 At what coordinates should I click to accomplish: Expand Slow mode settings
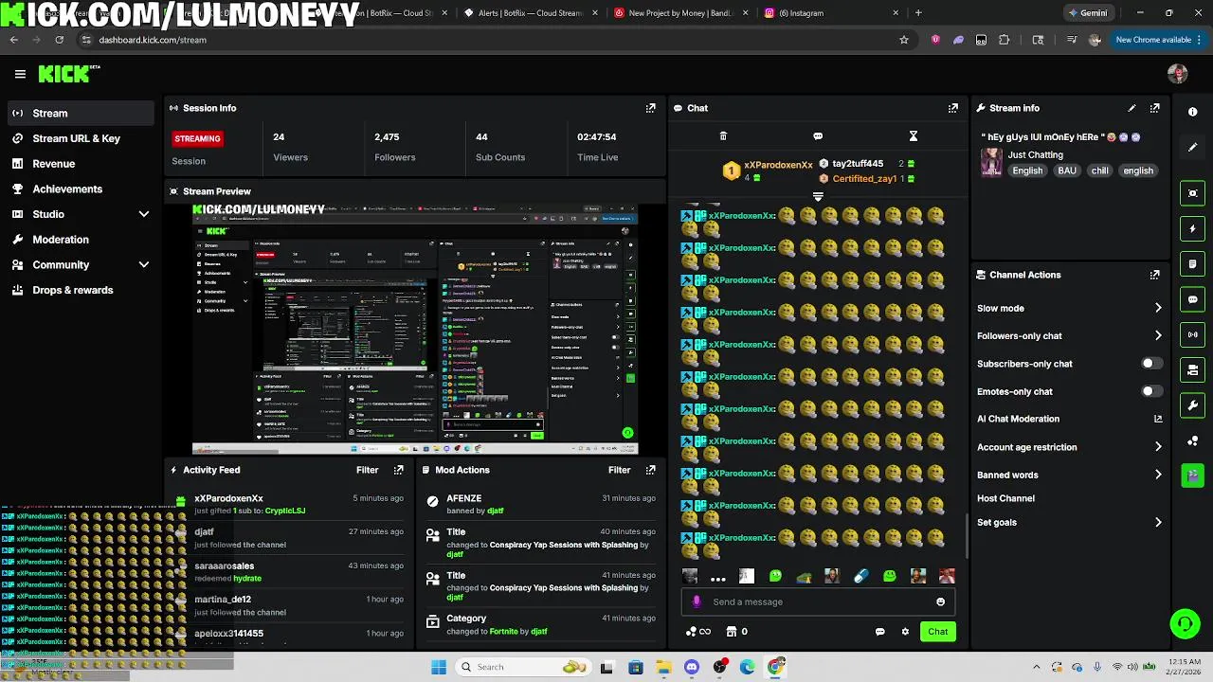pos(1157,308)
